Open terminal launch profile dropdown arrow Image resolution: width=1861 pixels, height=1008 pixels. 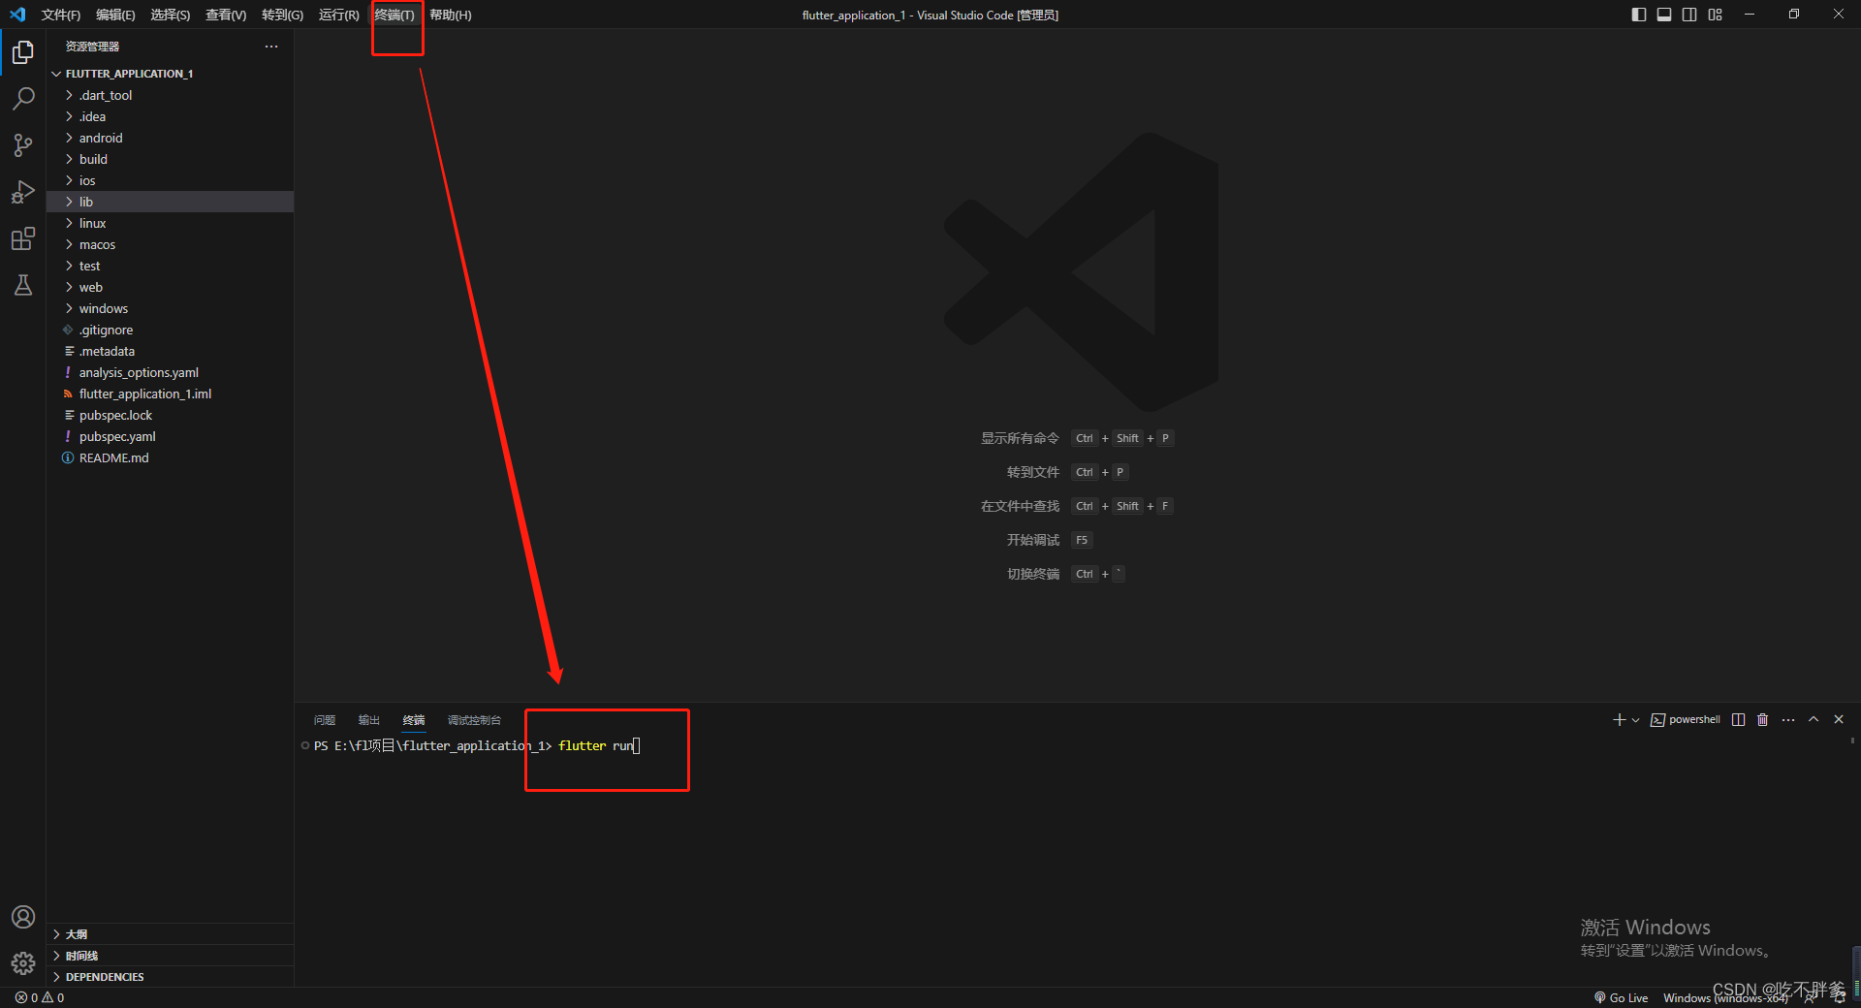tap(1635, 720)
